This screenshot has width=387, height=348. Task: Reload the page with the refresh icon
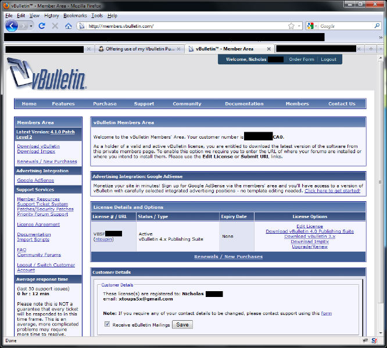point(42,26)
